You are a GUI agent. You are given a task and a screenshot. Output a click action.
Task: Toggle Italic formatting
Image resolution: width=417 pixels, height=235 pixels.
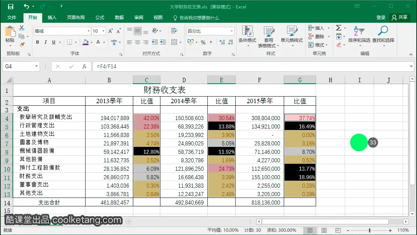(46, 42)
